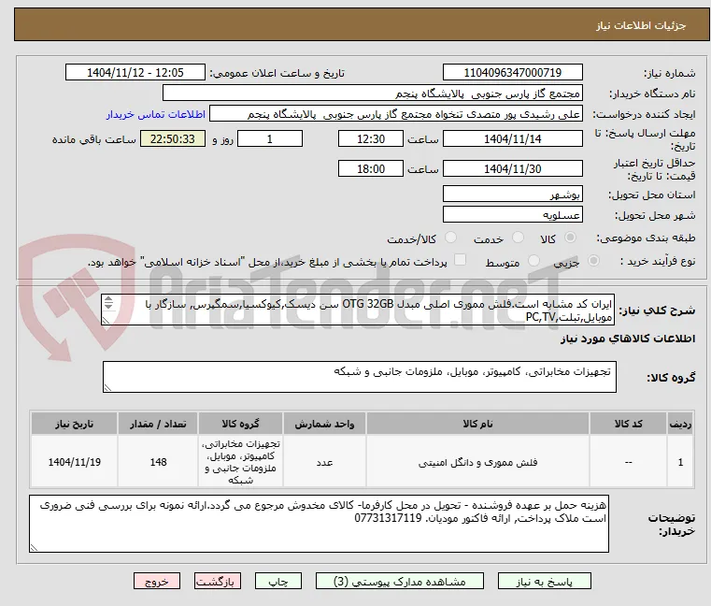The height and width of the screenshot is (606, 711).
Task: Click the 'جزئیات اطلاعات نیاز' page title
Action: [641, 26]
